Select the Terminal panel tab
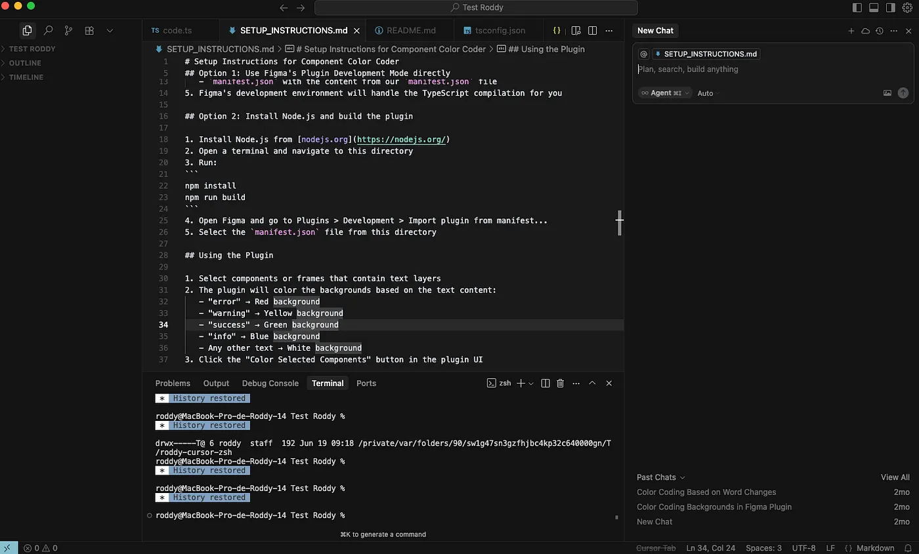 pos(328,383)
